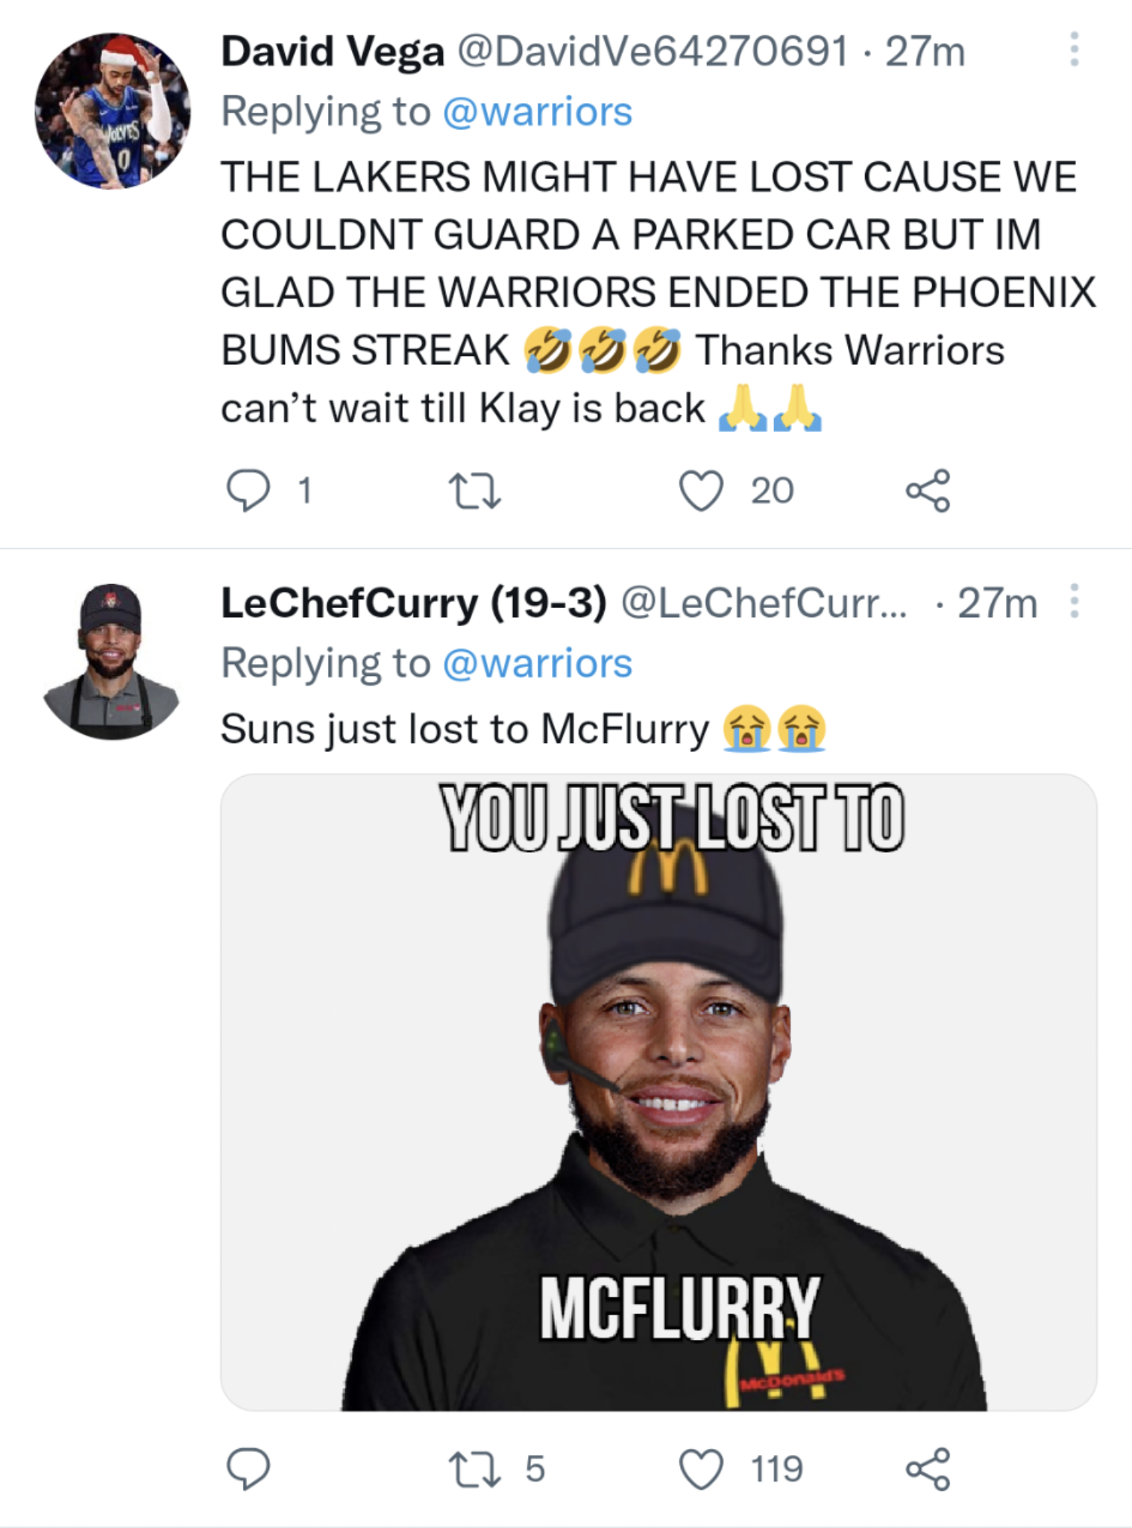
Task: Open David Vega's profile picture
Action: click(112, 110)
